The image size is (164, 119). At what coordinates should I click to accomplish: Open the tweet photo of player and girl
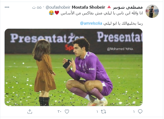tap(73, 67)
